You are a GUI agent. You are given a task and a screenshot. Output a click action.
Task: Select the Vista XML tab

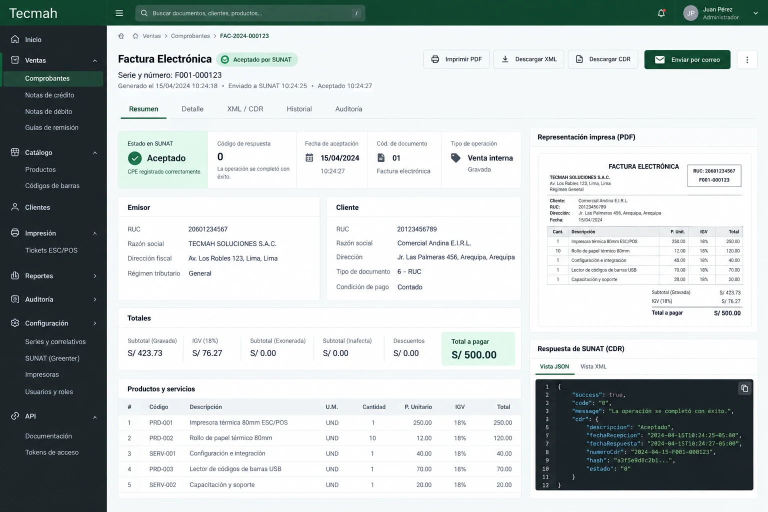point(593,366)
